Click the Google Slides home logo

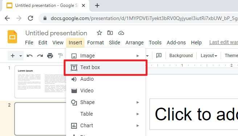tap(12, 37)
